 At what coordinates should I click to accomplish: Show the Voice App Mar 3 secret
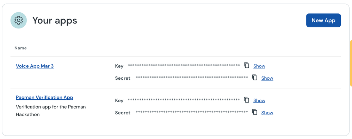[267, 78]
